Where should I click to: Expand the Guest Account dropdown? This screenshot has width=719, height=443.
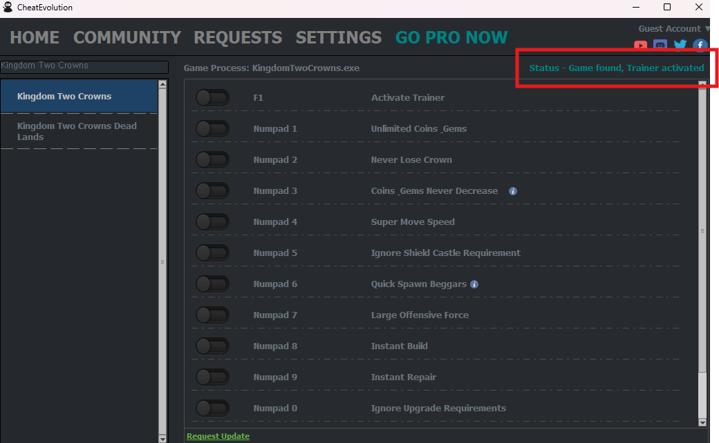click(673, 29)
